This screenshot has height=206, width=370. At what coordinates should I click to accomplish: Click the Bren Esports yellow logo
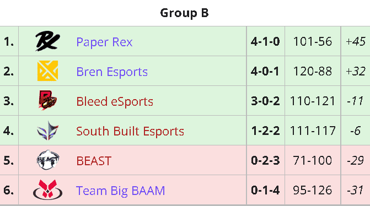pos(47,71)
